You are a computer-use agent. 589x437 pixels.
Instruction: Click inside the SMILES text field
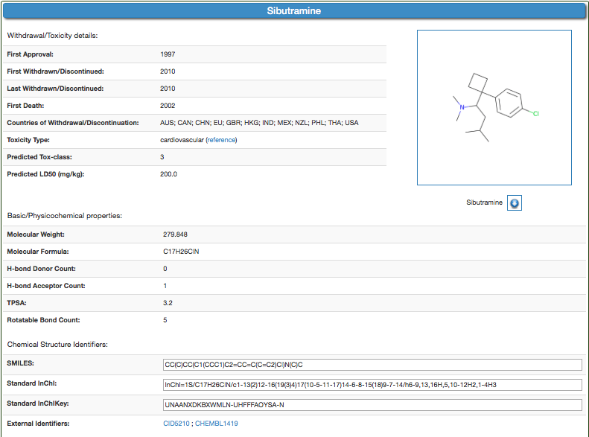tap(372, 365)
